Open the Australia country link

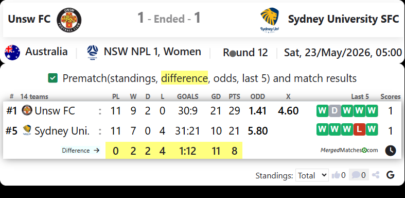[46, 52]
